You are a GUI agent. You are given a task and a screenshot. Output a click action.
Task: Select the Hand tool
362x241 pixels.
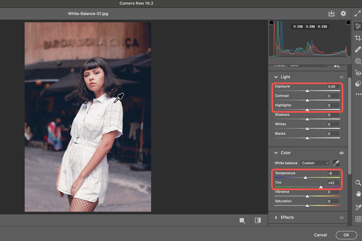coord(357,193)
